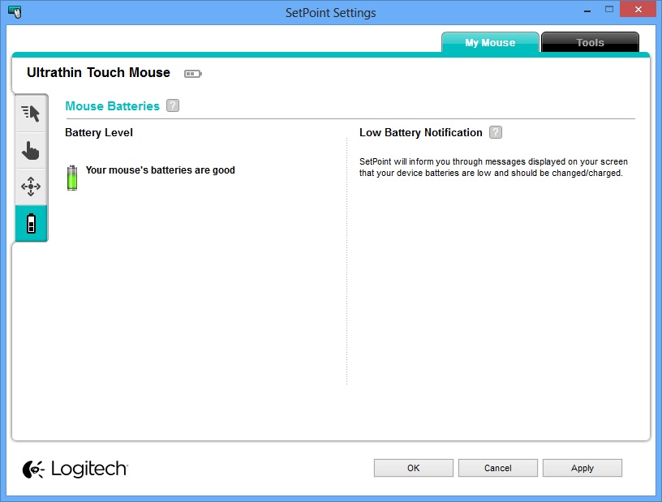Open pointer and scrolling settings sidebar icon

coord(31,114)
